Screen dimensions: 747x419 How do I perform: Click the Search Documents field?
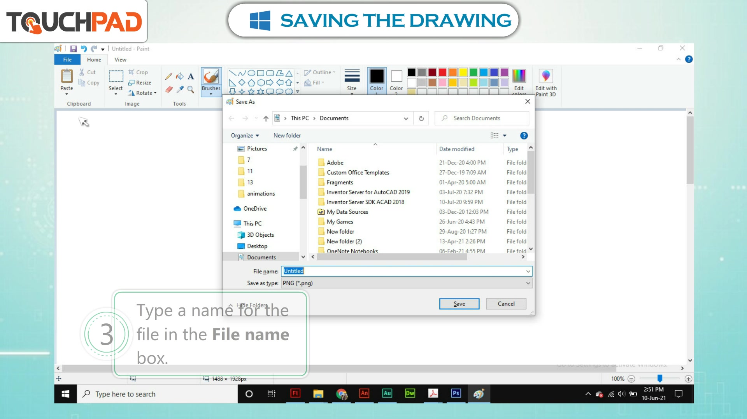tap(482, 118)
